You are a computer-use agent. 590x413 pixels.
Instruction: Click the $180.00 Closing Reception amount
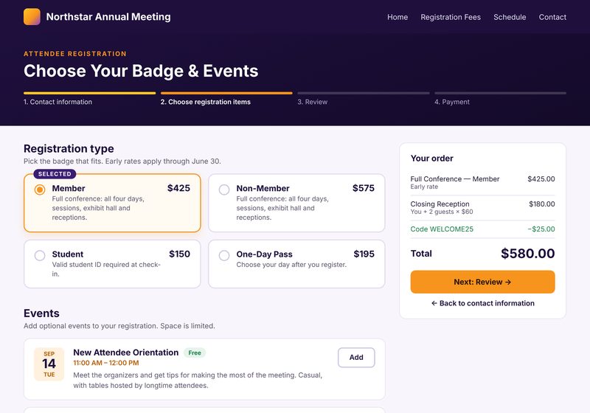pos(542,204)
